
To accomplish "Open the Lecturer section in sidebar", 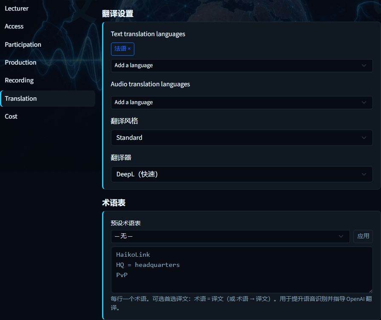I will click(17, 8).
